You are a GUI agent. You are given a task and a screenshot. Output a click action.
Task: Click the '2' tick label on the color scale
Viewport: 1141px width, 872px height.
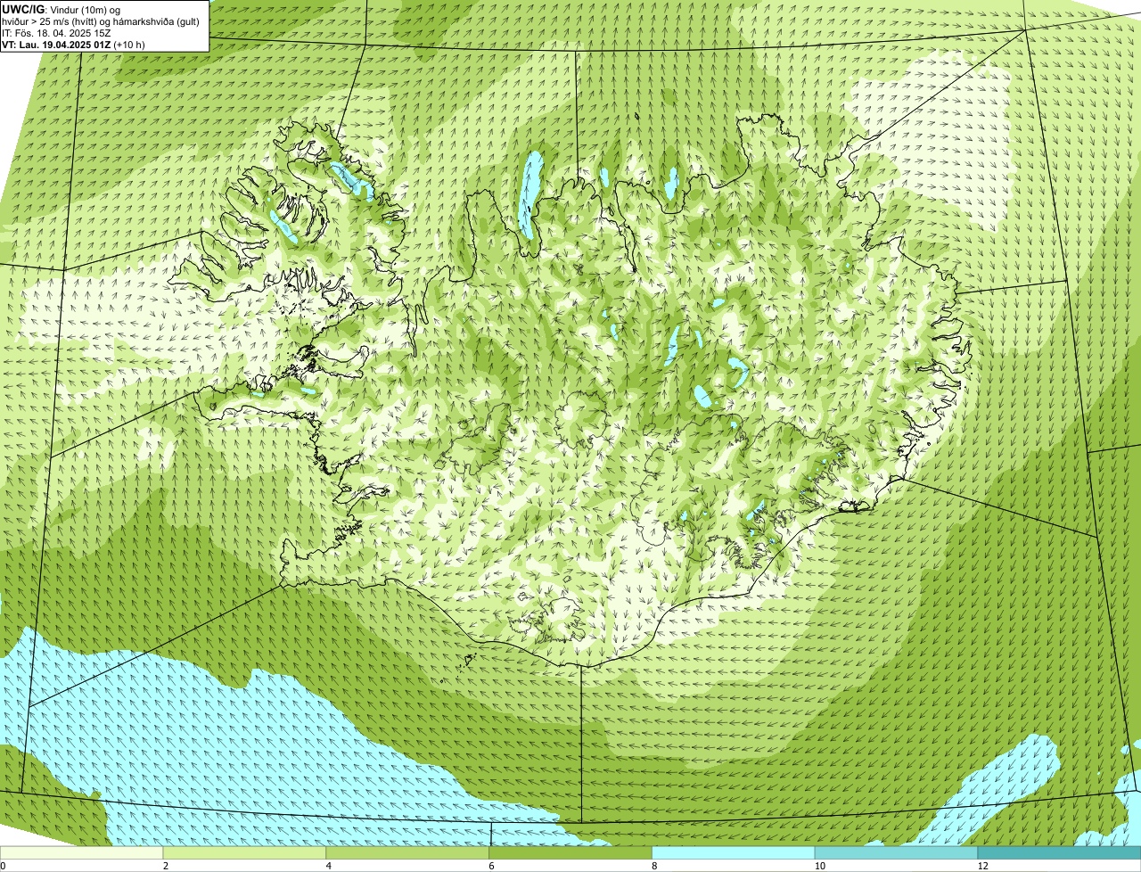point(166,866)
